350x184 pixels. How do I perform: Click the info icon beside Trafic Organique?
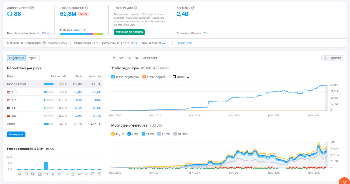87,8
